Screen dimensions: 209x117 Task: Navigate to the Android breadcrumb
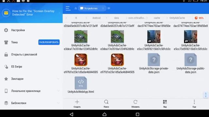click(96, 18)
